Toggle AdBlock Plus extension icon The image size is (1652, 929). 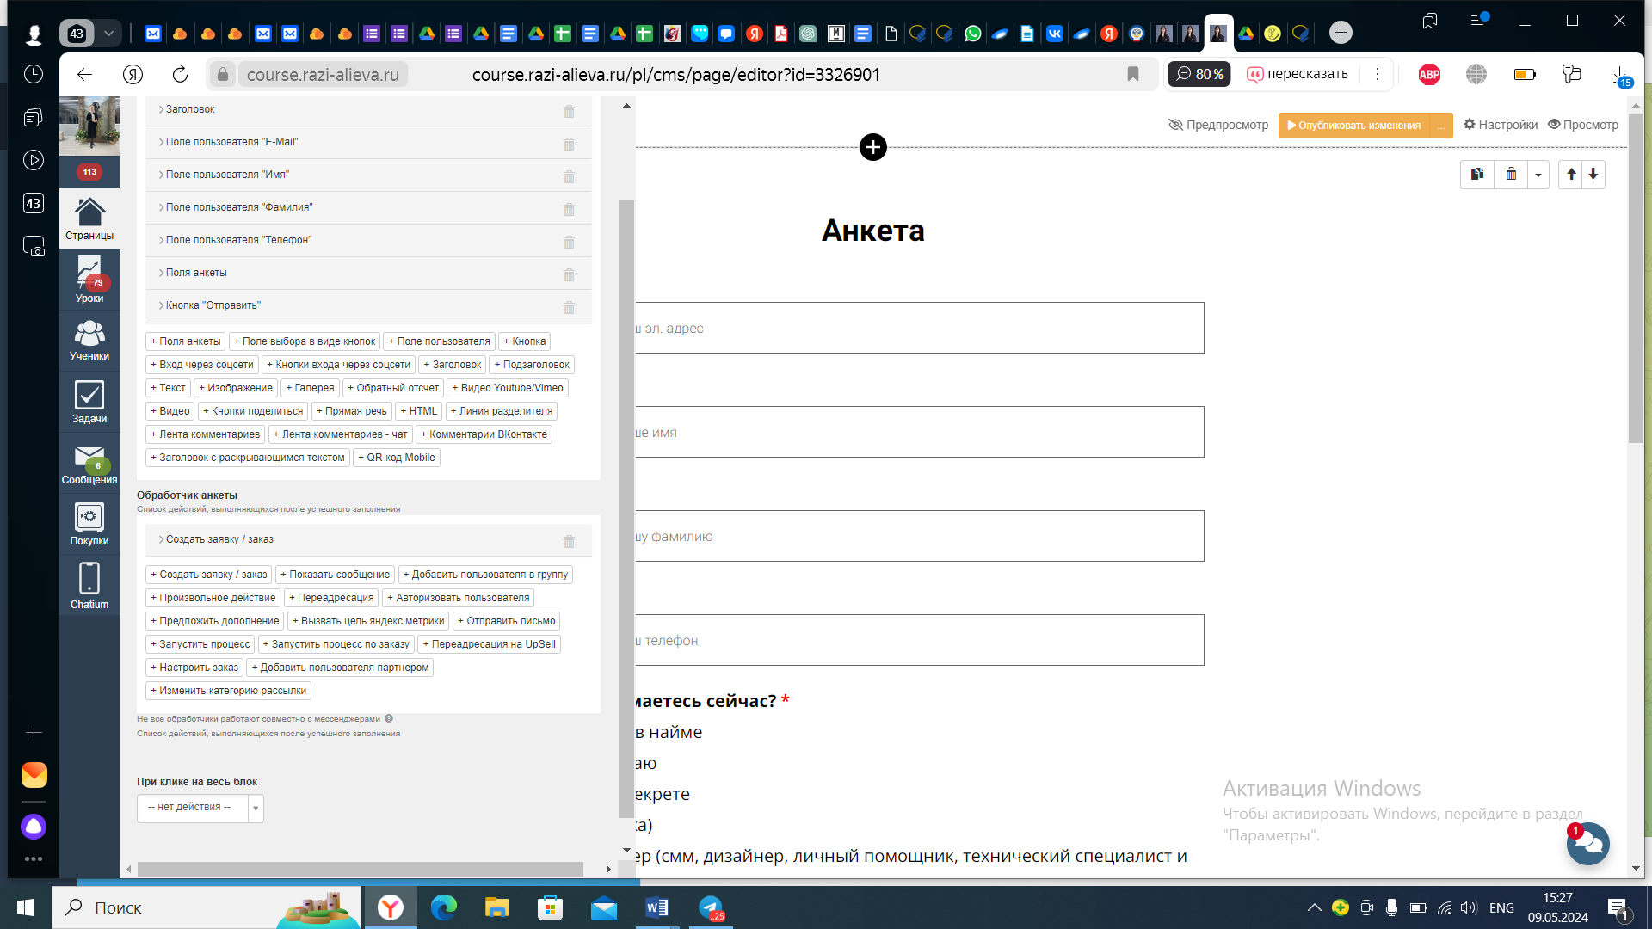[1429, 75]
